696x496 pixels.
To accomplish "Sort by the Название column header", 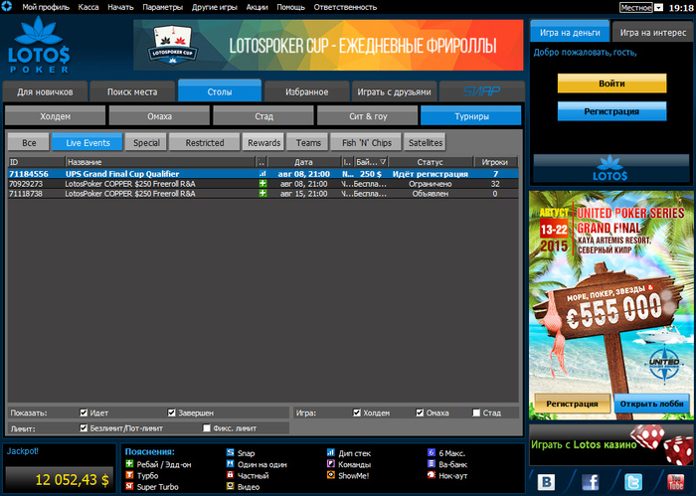I will (160, 162).
